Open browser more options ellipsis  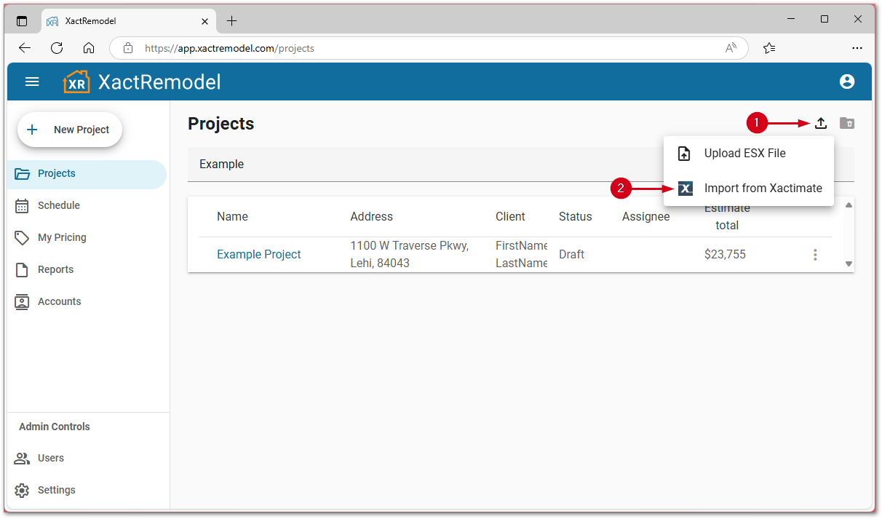tap(857, 48)
